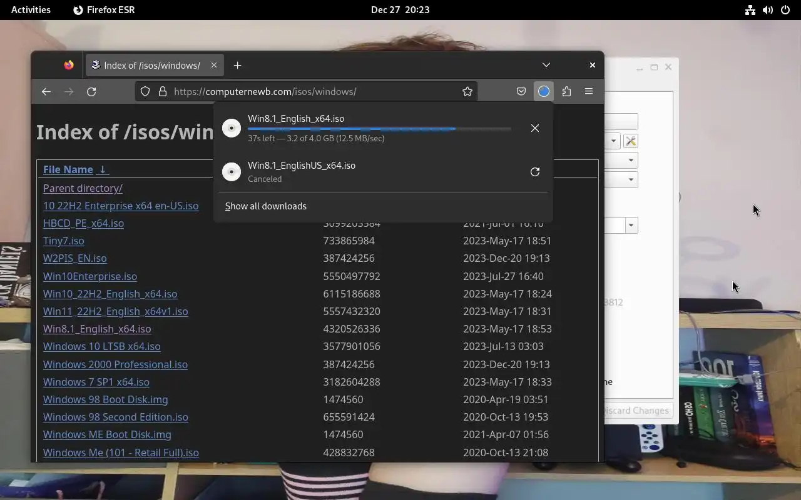This screenshot has width=801, height=500.
Task: Open the volume speaker indicator
Action: [768, 10]
